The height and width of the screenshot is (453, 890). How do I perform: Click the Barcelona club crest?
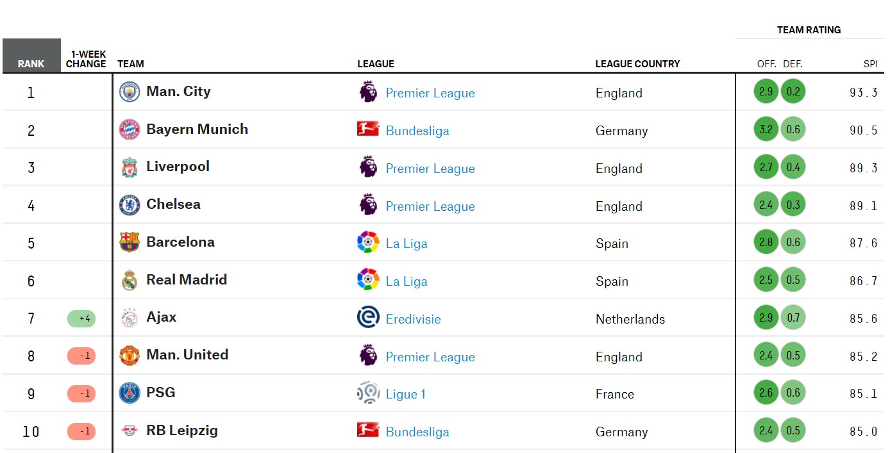click(130, 243)
